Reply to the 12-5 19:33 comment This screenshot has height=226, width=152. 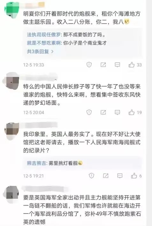pyautogui.click(x=117, y=65)
